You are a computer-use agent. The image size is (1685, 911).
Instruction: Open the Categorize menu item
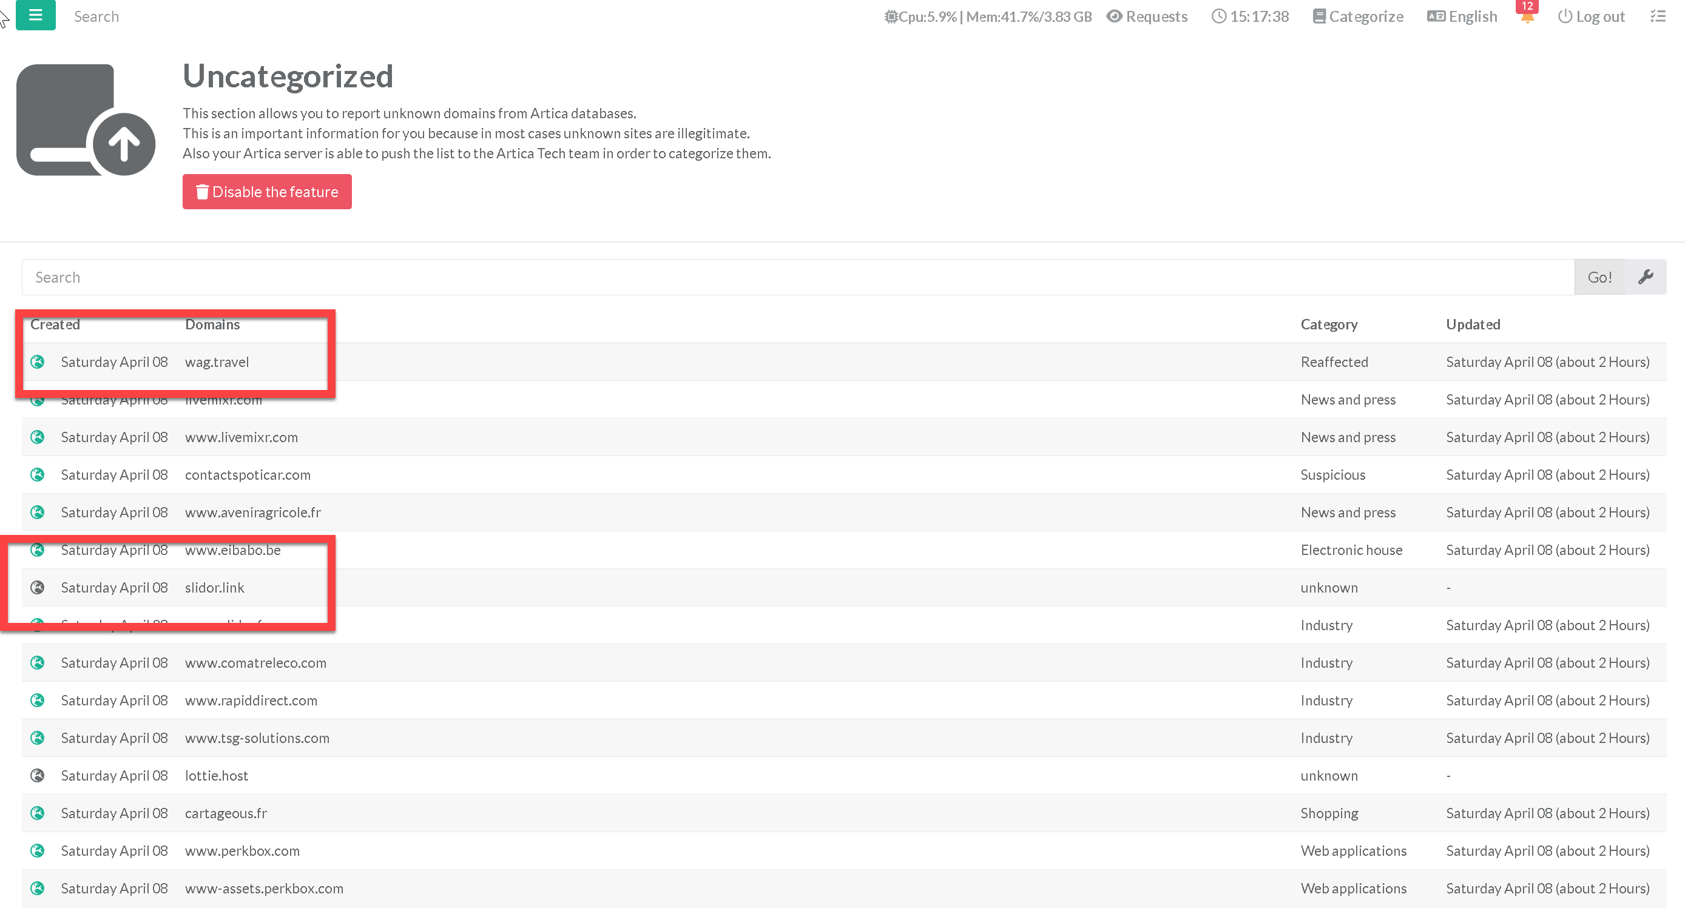1358,16
